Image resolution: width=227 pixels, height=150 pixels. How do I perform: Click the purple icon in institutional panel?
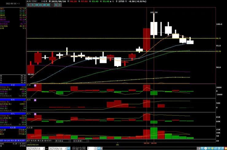(35, 114)
